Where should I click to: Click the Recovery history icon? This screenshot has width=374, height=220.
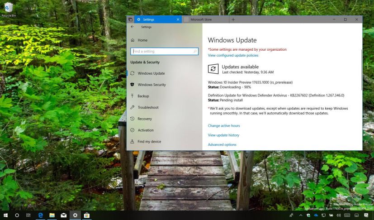tap(133, 119)
